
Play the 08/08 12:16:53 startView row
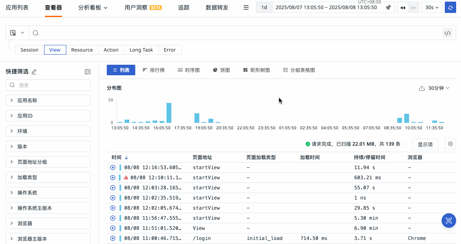click(113, 168)
